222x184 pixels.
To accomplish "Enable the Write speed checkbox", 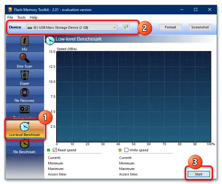I will pos(126,150).
